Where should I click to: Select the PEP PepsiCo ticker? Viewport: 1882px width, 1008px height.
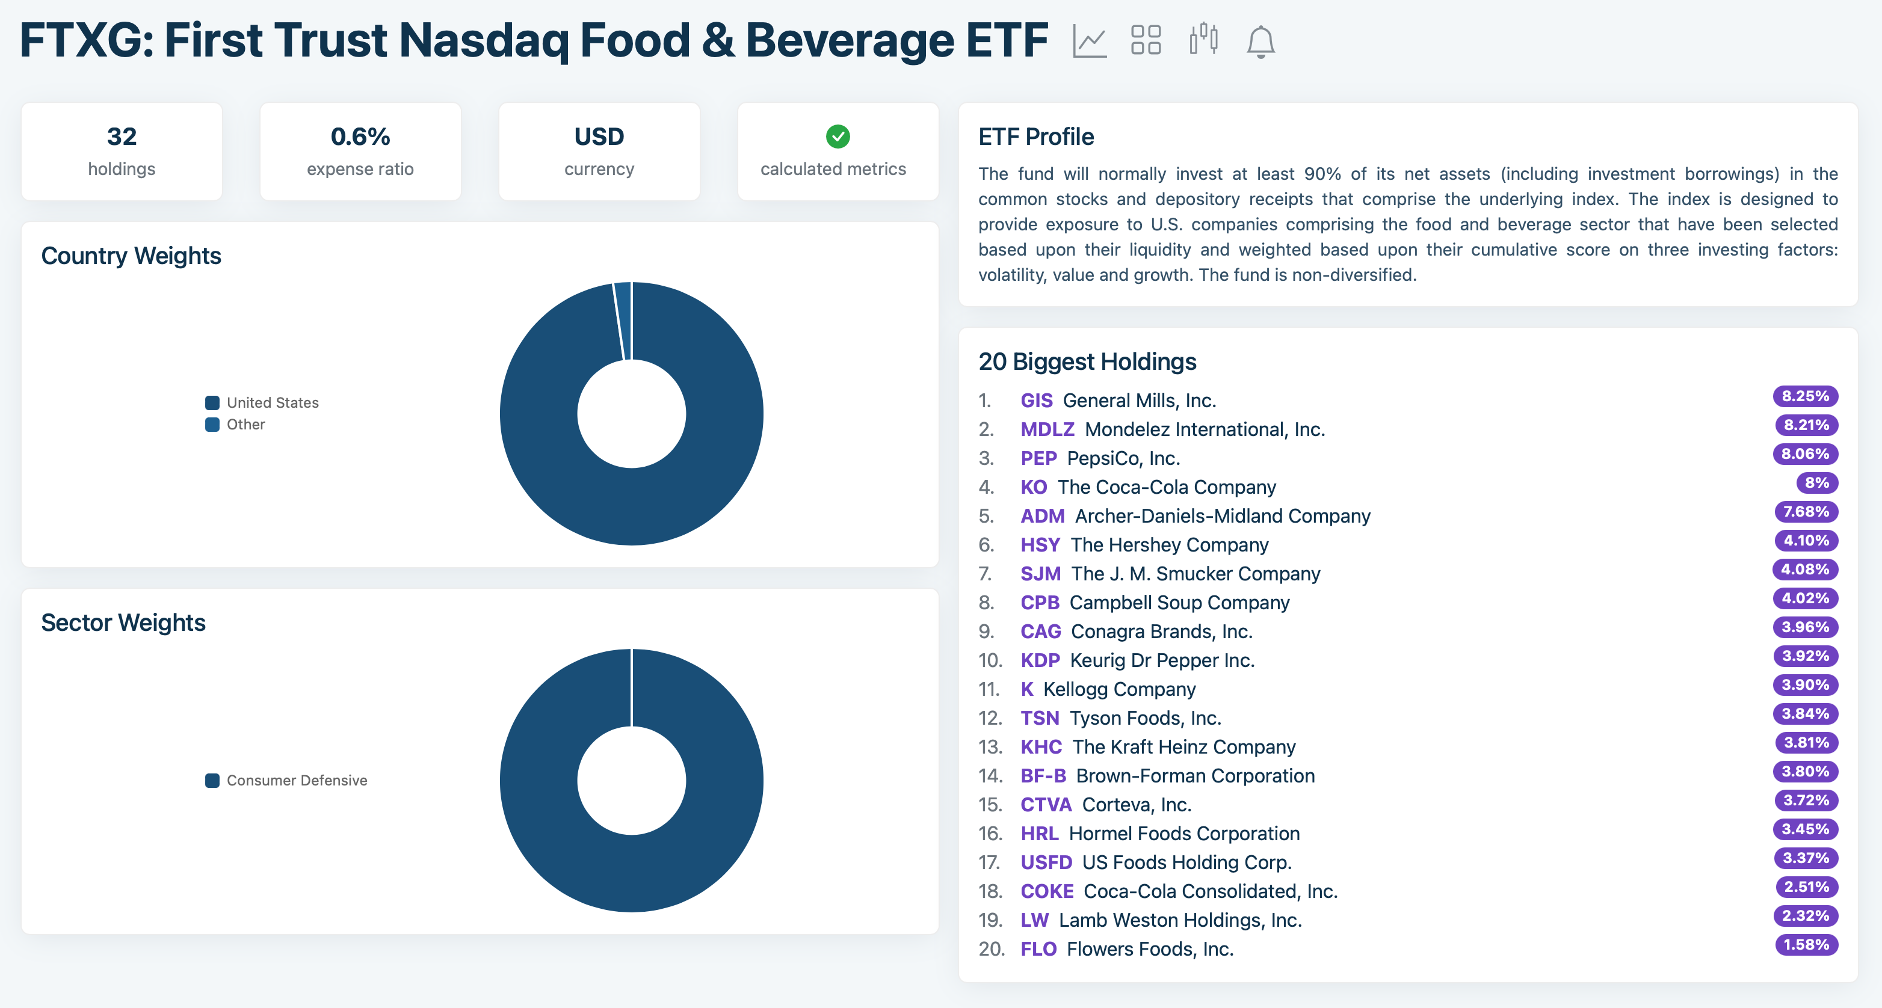(x=1038, y=458)
